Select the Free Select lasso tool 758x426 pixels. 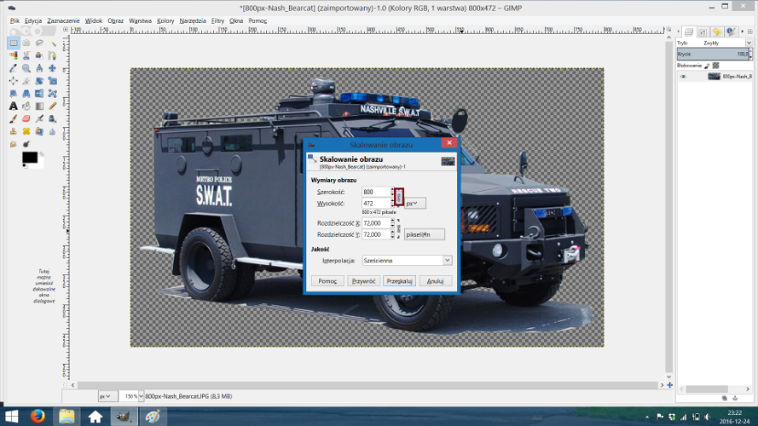coord(39,43)
